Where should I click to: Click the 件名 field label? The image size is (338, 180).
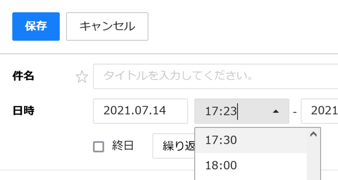point(23,76)
